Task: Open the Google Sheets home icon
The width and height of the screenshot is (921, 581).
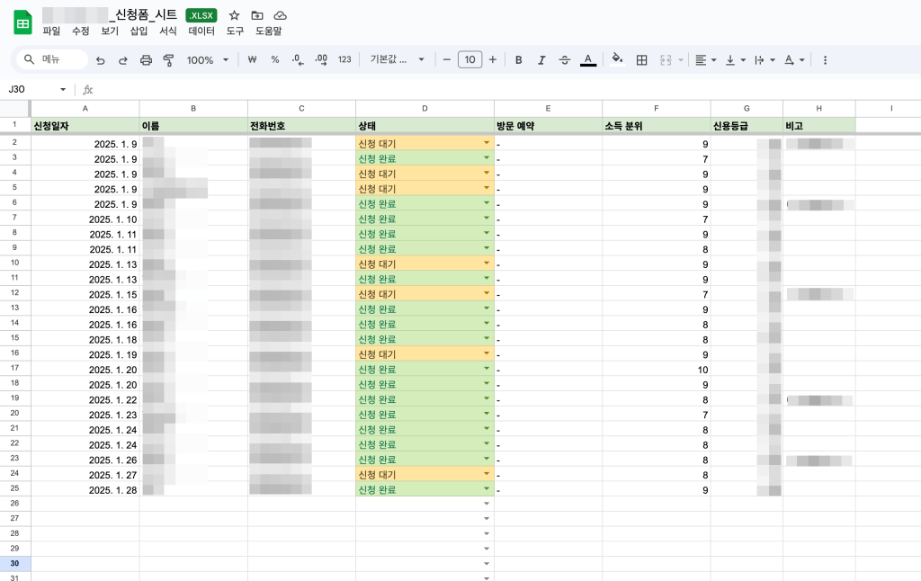Action: pos(22,22)
